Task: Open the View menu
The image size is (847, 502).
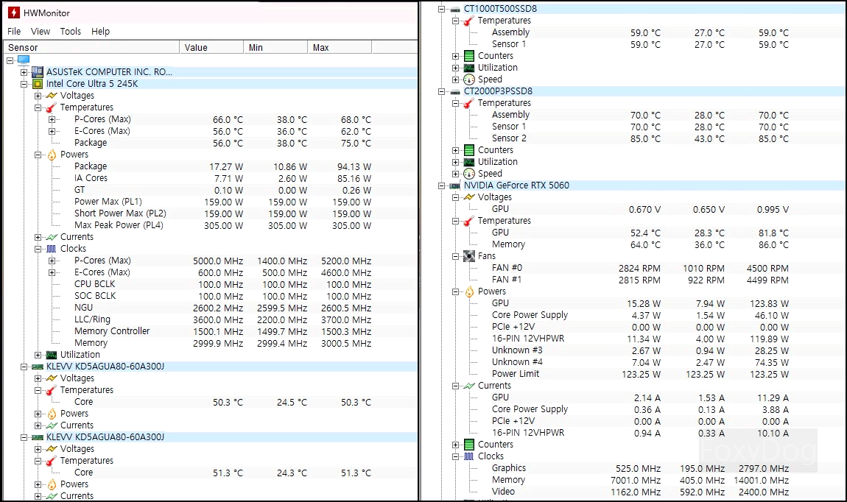Action: [40, 32]
